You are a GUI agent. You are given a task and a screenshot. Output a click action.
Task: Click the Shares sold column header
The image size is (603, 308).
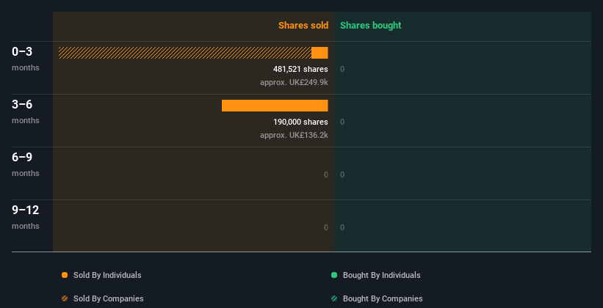pyautogui.click(x=303, y=26)
